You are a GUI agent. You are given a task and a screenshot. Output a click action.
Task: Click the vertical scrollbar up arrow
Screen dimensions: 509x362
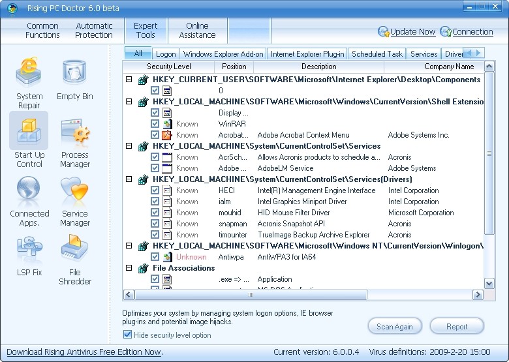click(x=489, y=67)
